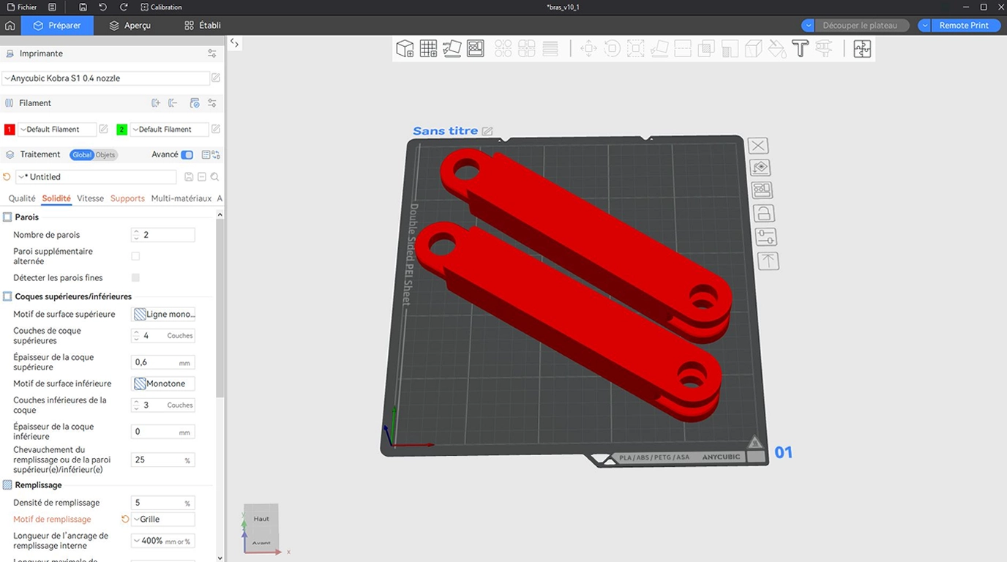Image resolution: width=1007 pixels, height=562 pixels.
Task: Reset Motif de remplissage to default
Action: pyautogui.click(x=125, y=520)
